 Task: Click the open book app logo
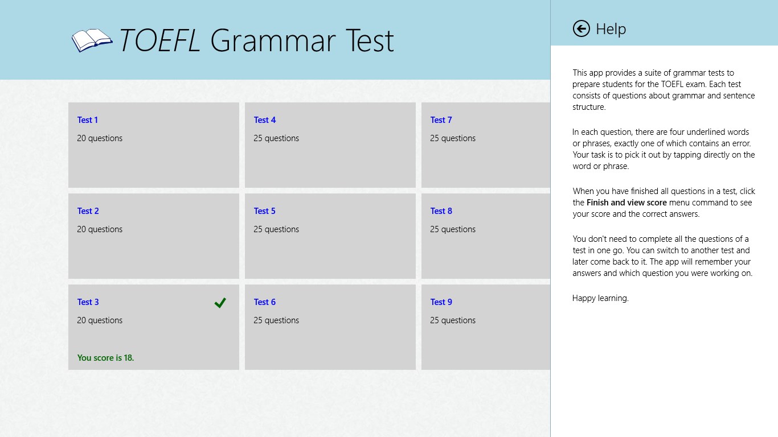click(92, 40)
